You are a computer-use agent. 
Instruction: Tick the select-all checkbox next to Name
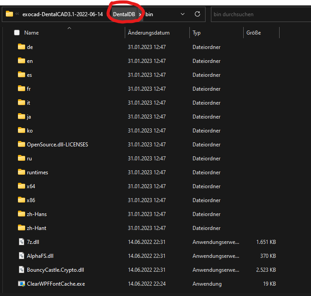17,32
